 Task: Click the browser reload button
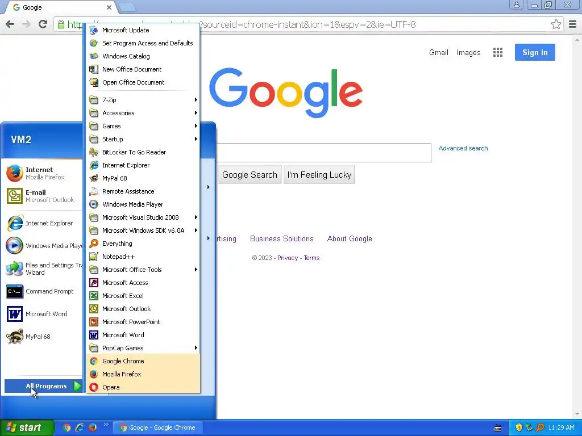coord(43,24)
